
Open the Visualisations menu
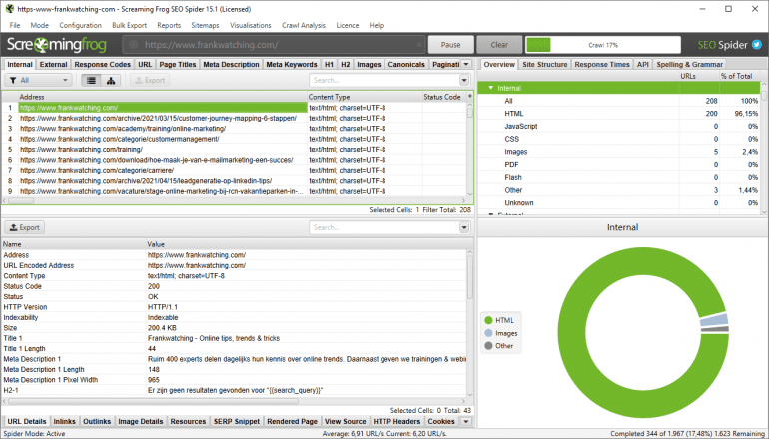(x=250, y=25)
